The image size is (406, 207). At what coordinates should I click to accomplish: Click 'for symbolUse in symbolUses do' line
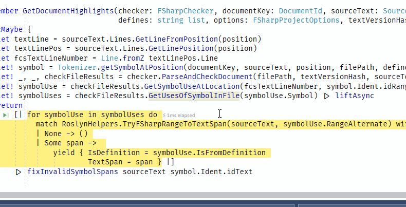click(x=92, y=115)
